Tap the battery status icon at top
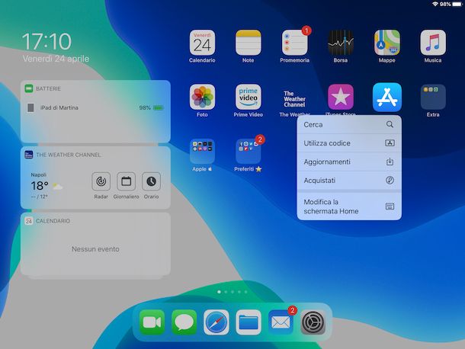Image resolution: width=465 pixels, height=349 pixels. tap(457, 4)
